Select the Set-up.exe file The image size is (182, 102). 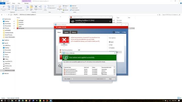21,28
